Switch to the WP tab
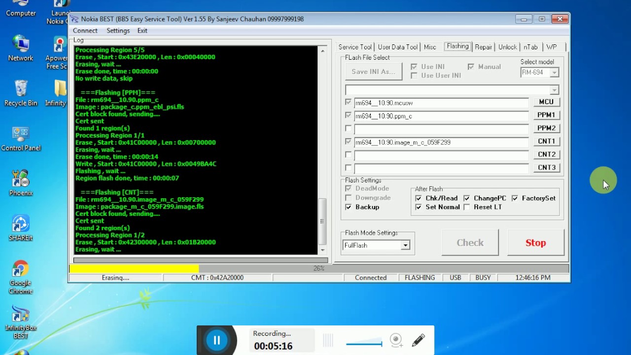This screenshot has height=355, width=631. [x=552, y=47]
